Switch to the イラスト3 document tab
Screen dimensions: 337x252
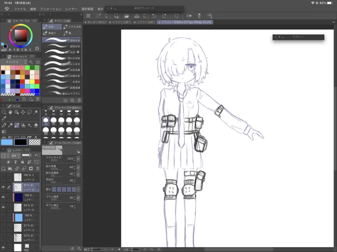(145, 22)
